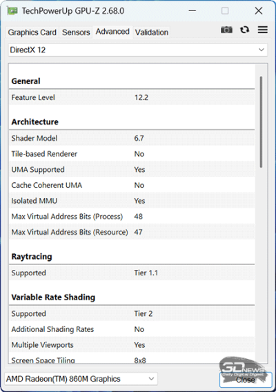Click the Close button at the bottom
The width and height of the screenshot is (276, 392).
(x=246, y=380)
